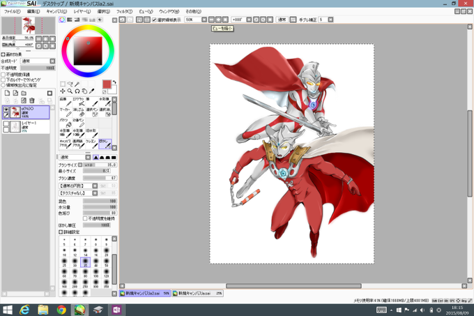
Task: Hide the top red layer via eye
Action: point(6,109)
